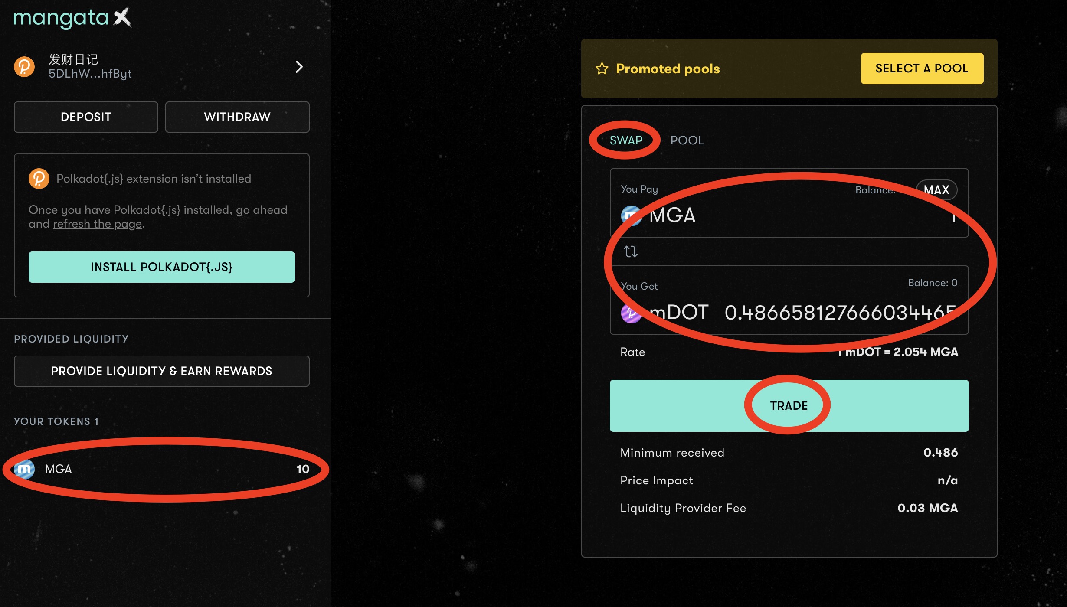Open the MGA token selector in You Pay
Image resolution: width=1067 pixels, height=607 pixels.
(x=672, y=215)
